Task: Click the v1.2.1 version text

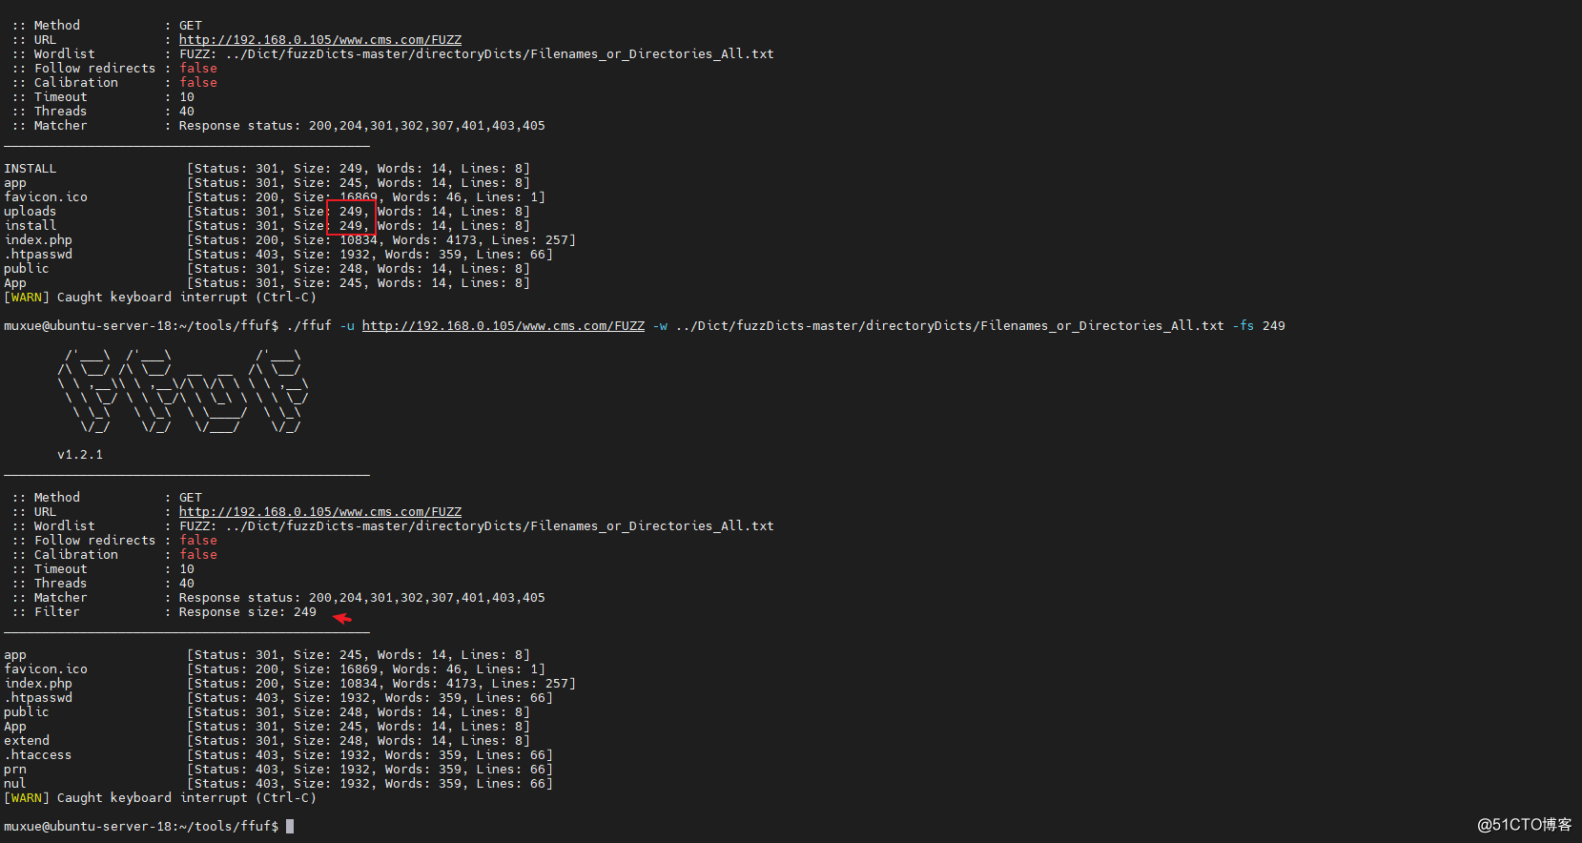Action: pos(80,455)
